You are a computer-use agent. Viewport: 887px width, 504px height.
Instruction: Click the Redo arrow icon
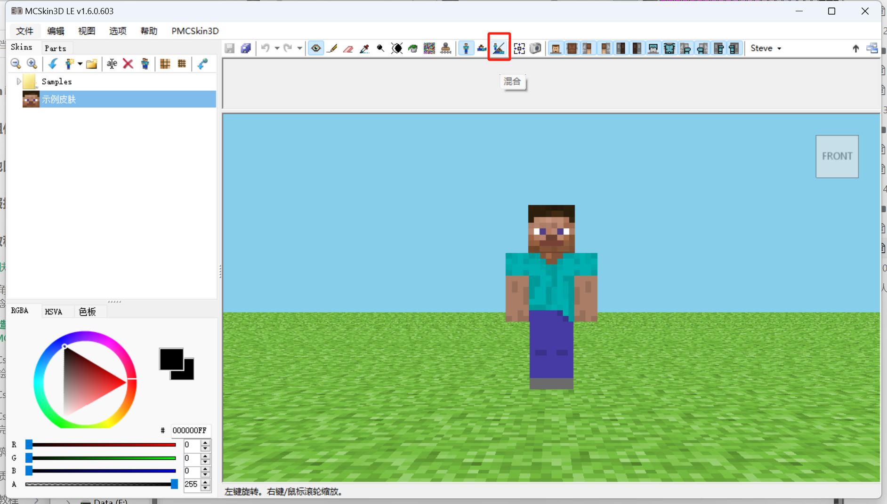[x=288, y=48]
